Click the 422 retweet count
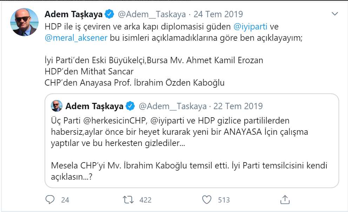Image resolution: width=348 pixels, height=212 pixels. tap(145, 200)
